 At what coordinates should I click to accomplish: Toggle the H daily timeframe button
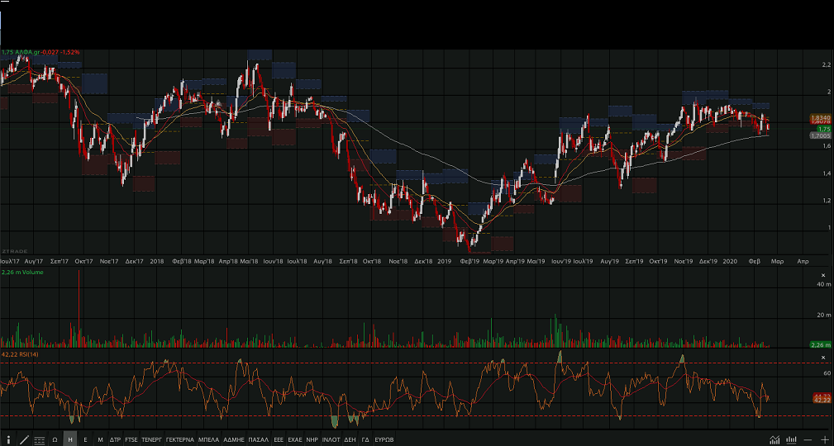tap(70, 440)
